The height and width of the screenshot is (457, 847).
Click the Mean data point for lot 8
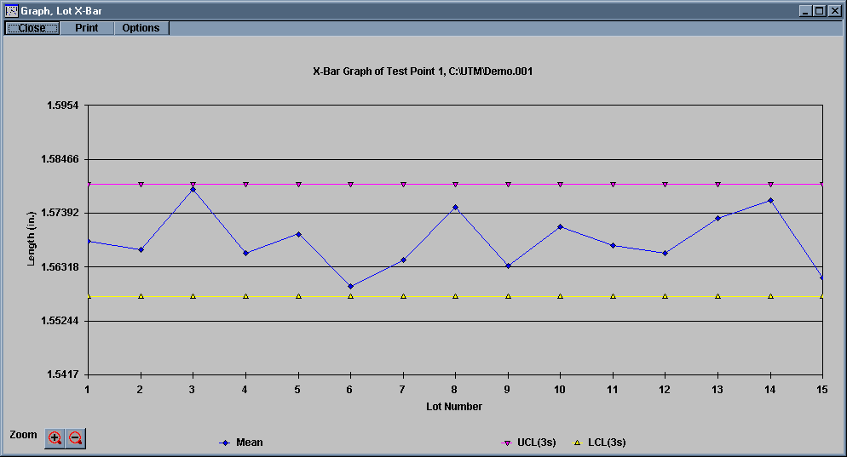point(455,207)
